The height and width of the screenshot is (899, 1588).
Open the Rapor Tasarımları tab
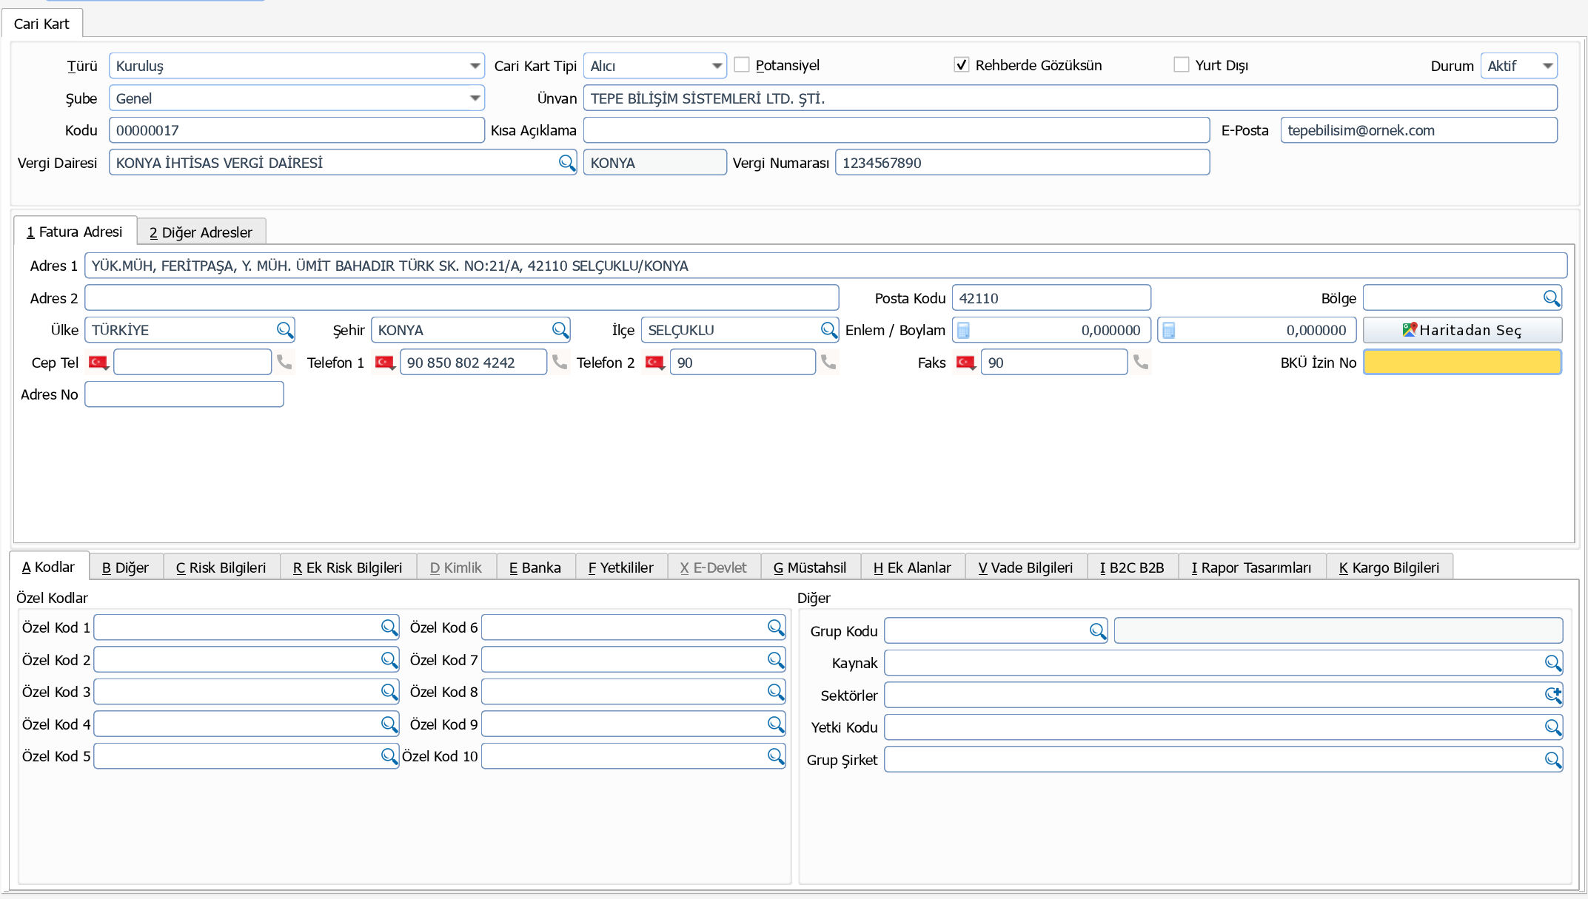1251,568
